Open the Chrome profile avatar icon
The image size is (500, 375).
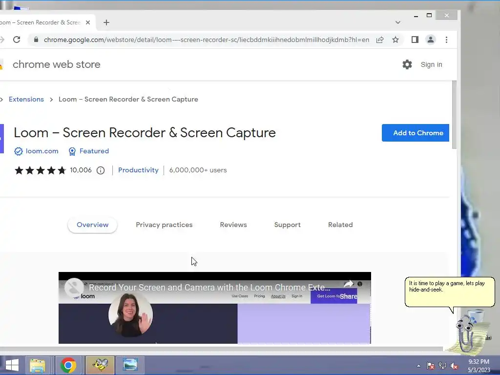click(431, 40)
